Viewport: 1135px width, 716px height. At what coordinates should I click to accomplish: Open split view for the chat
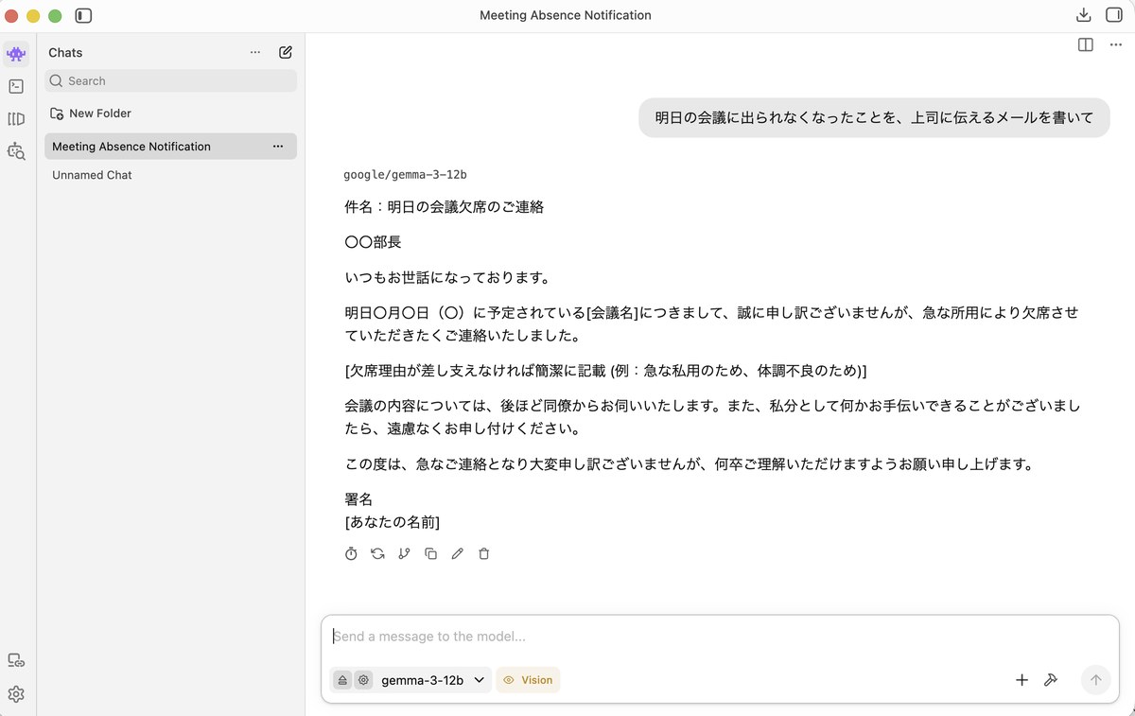point(1086,44)
